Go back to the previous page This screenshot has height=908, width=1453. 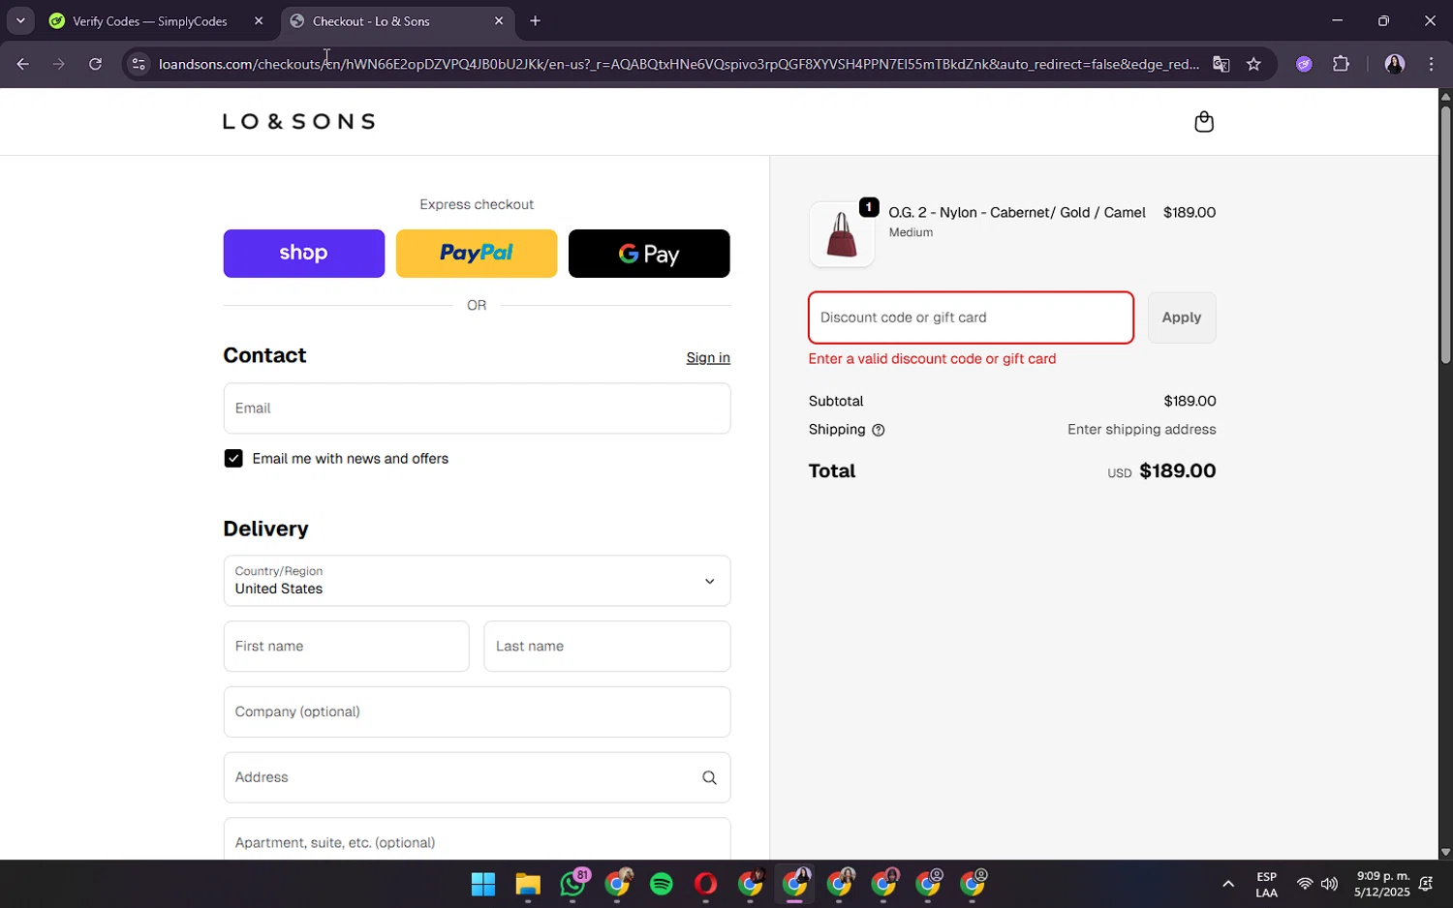22,64
